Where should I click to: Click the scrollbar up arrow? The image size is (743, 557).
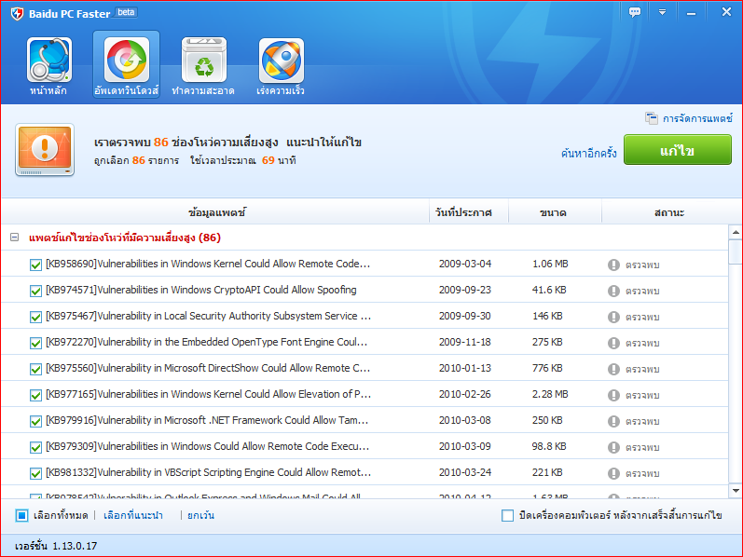(736, 232)
